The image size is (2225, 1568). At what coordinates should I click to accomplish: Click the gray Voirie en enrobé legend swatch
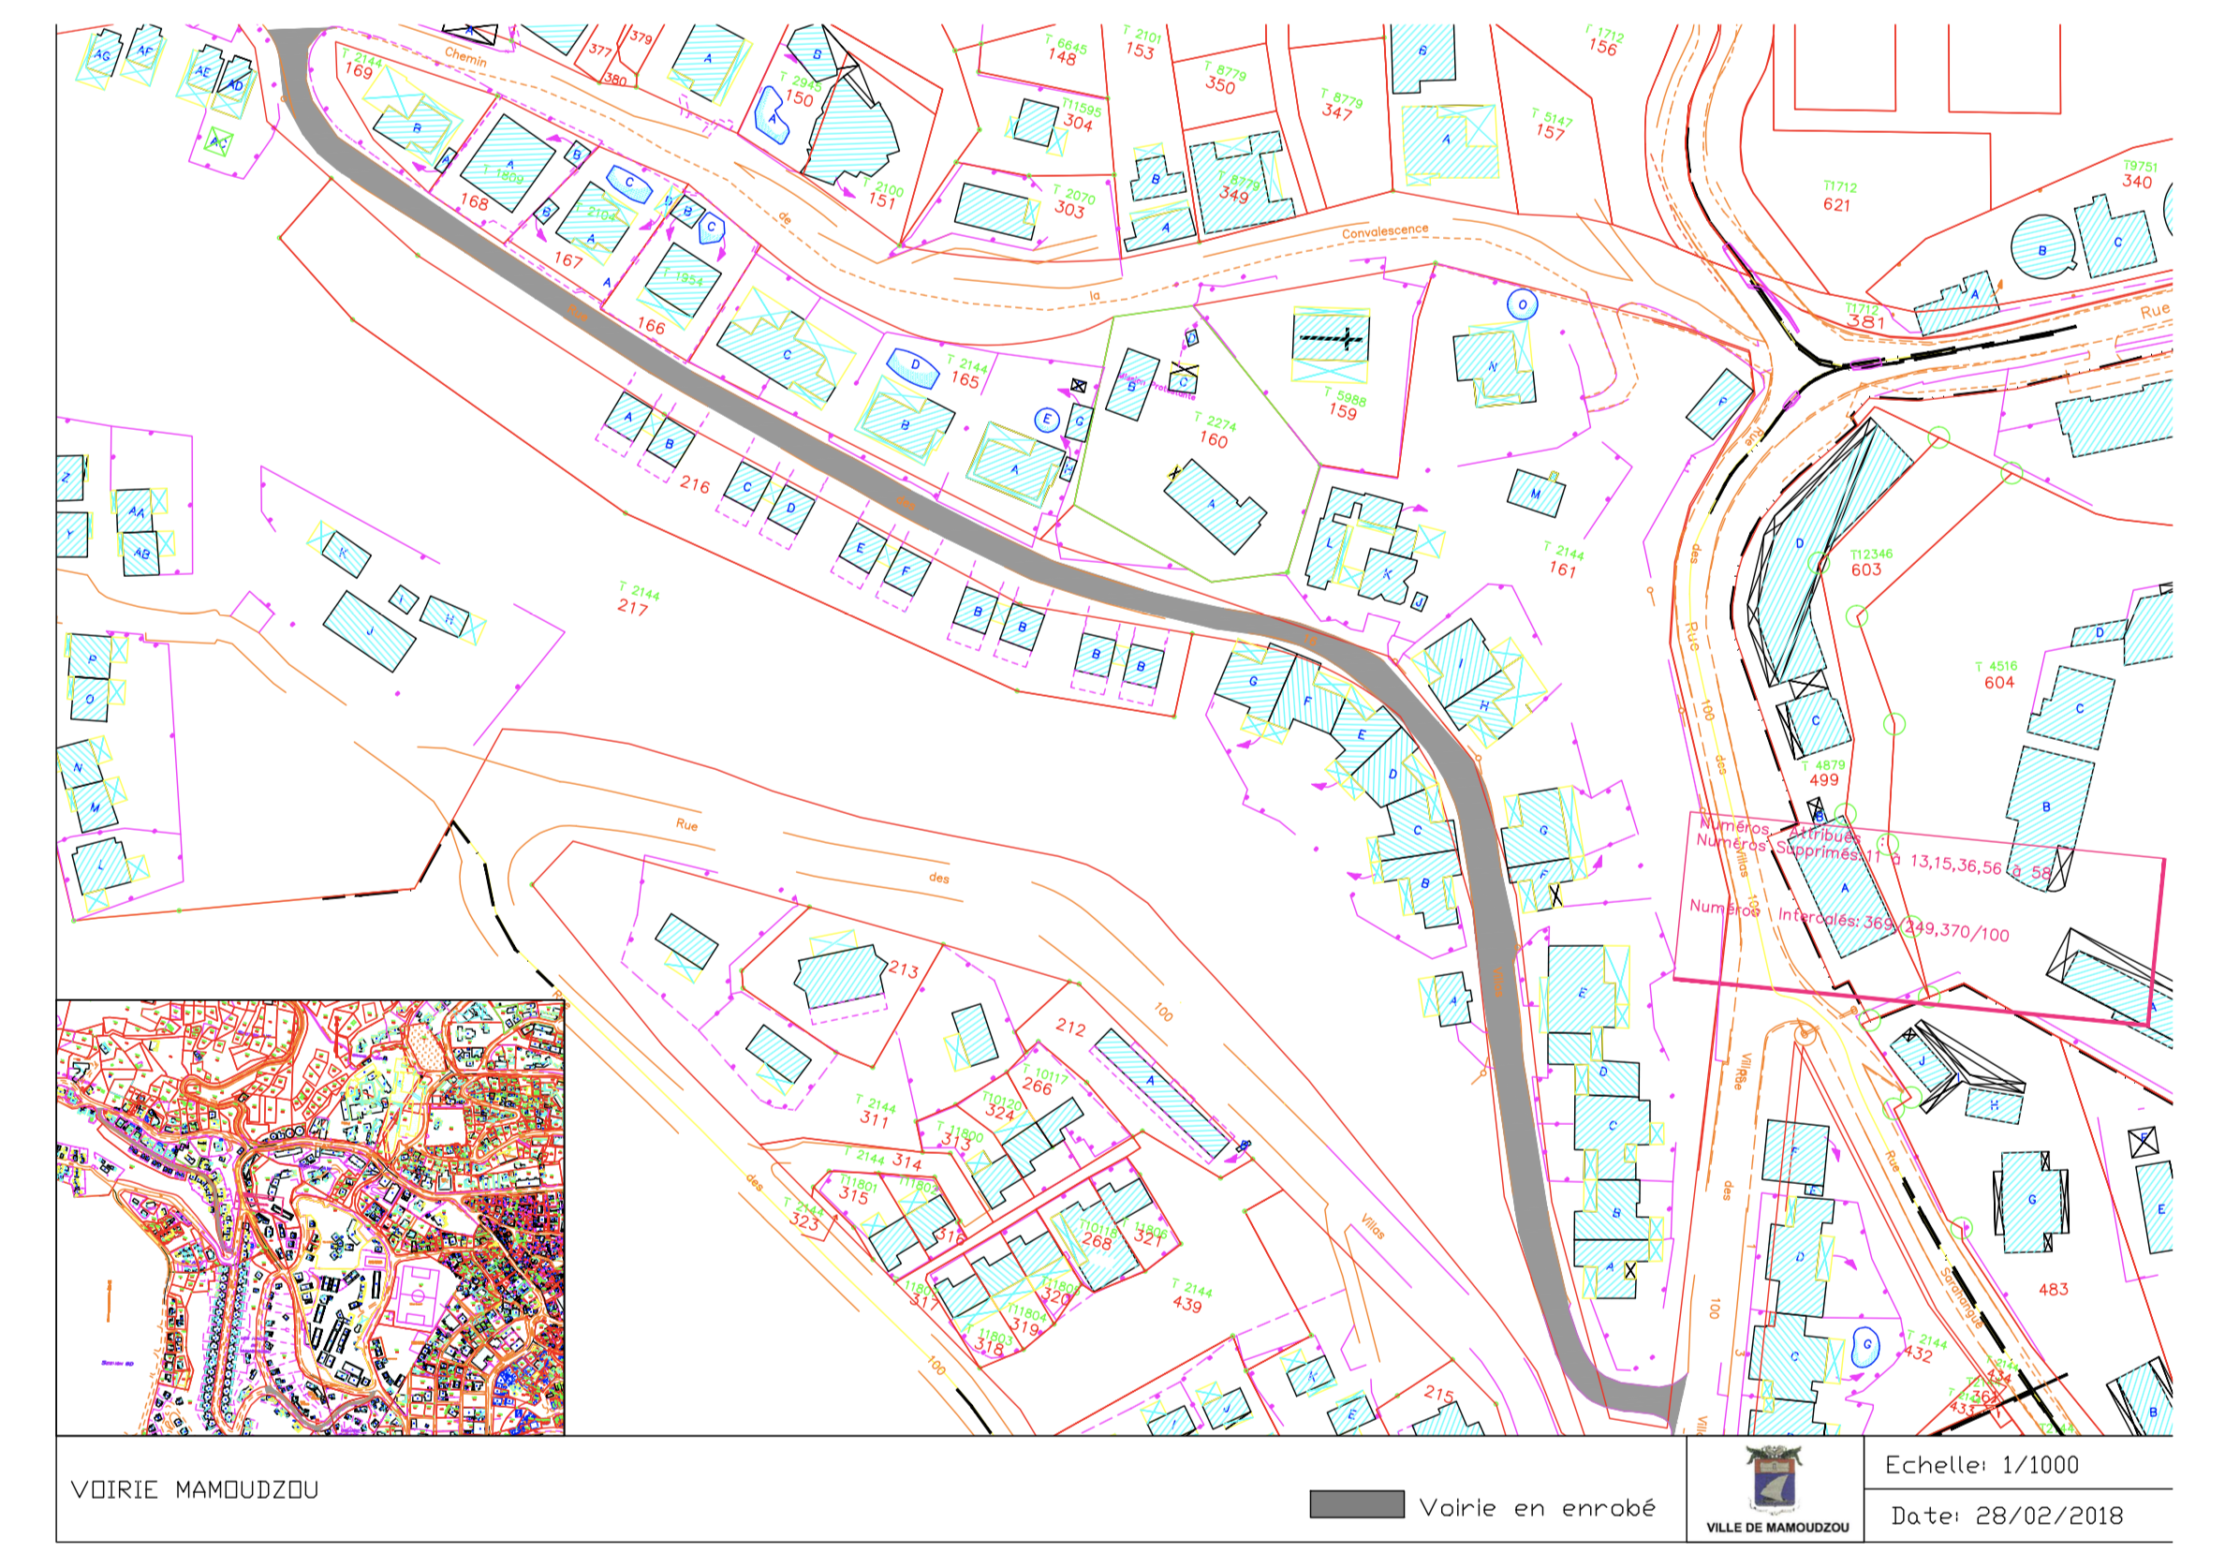pyautogui.click(x=1356, y=1504)
